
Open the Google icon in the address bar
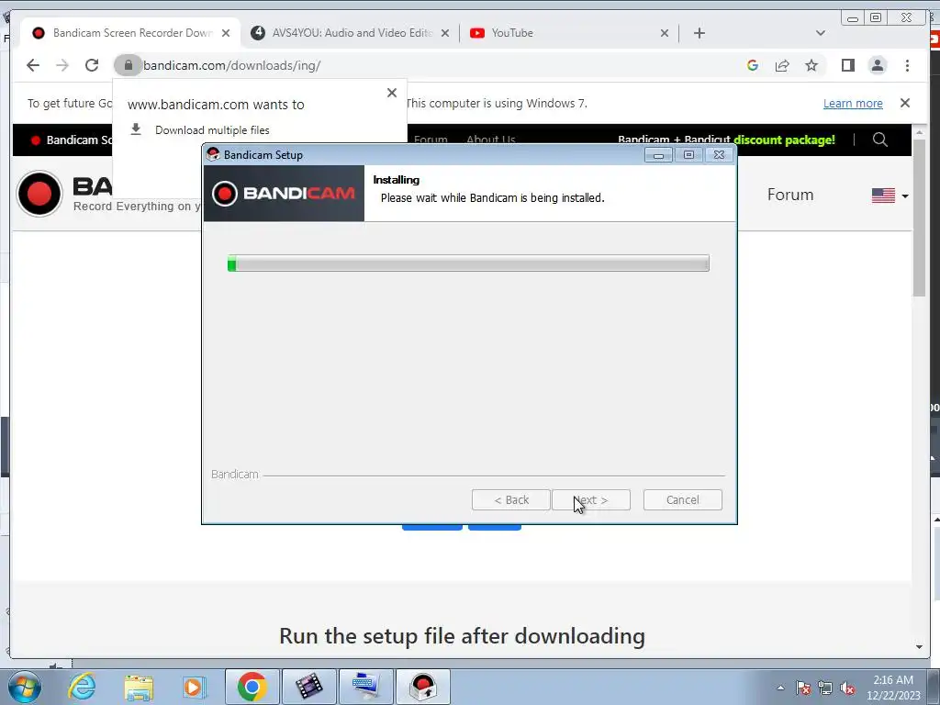point(753,65)
